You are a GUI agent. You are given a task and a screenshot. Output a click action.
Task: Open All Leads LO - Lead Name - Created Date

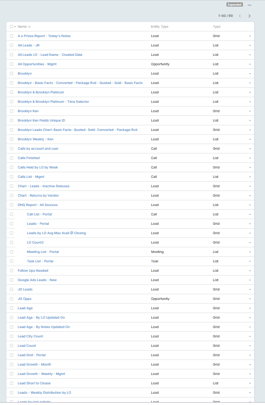pos(50,55)
